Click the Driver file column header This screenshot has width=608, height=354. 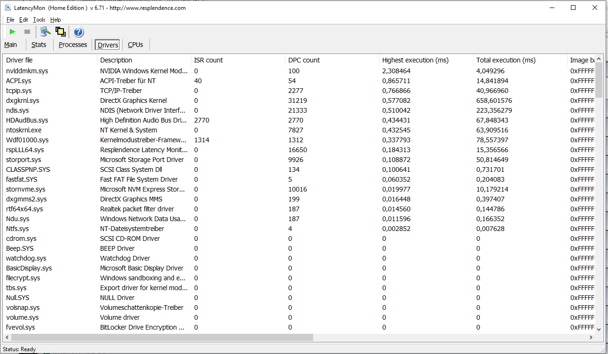(x=19, y=60)
